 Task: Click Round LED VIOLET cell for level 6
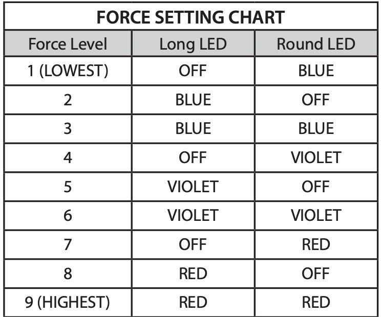pos(315,216)
